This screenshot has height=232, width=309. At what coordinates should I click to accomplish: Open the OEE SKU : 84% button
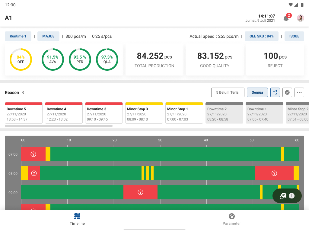(261, 36)
